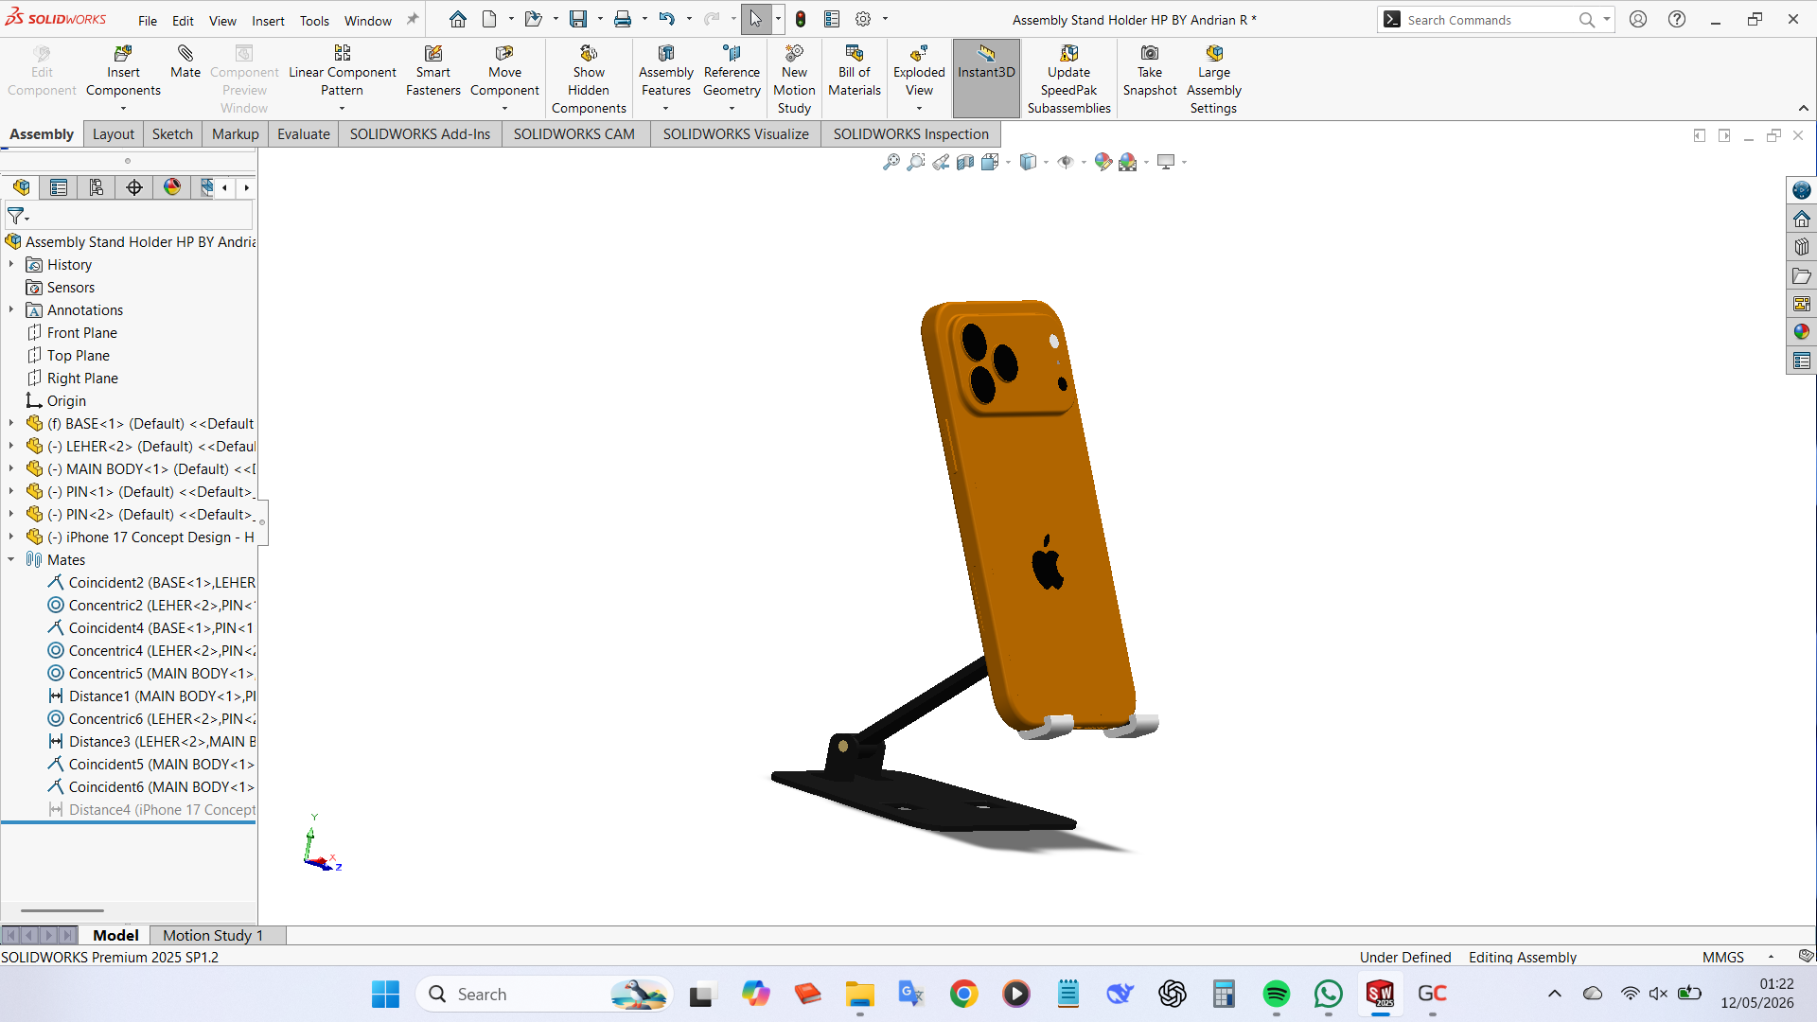
Task: Click the MMGS unit system status
Action: (x=1722, y=957)
